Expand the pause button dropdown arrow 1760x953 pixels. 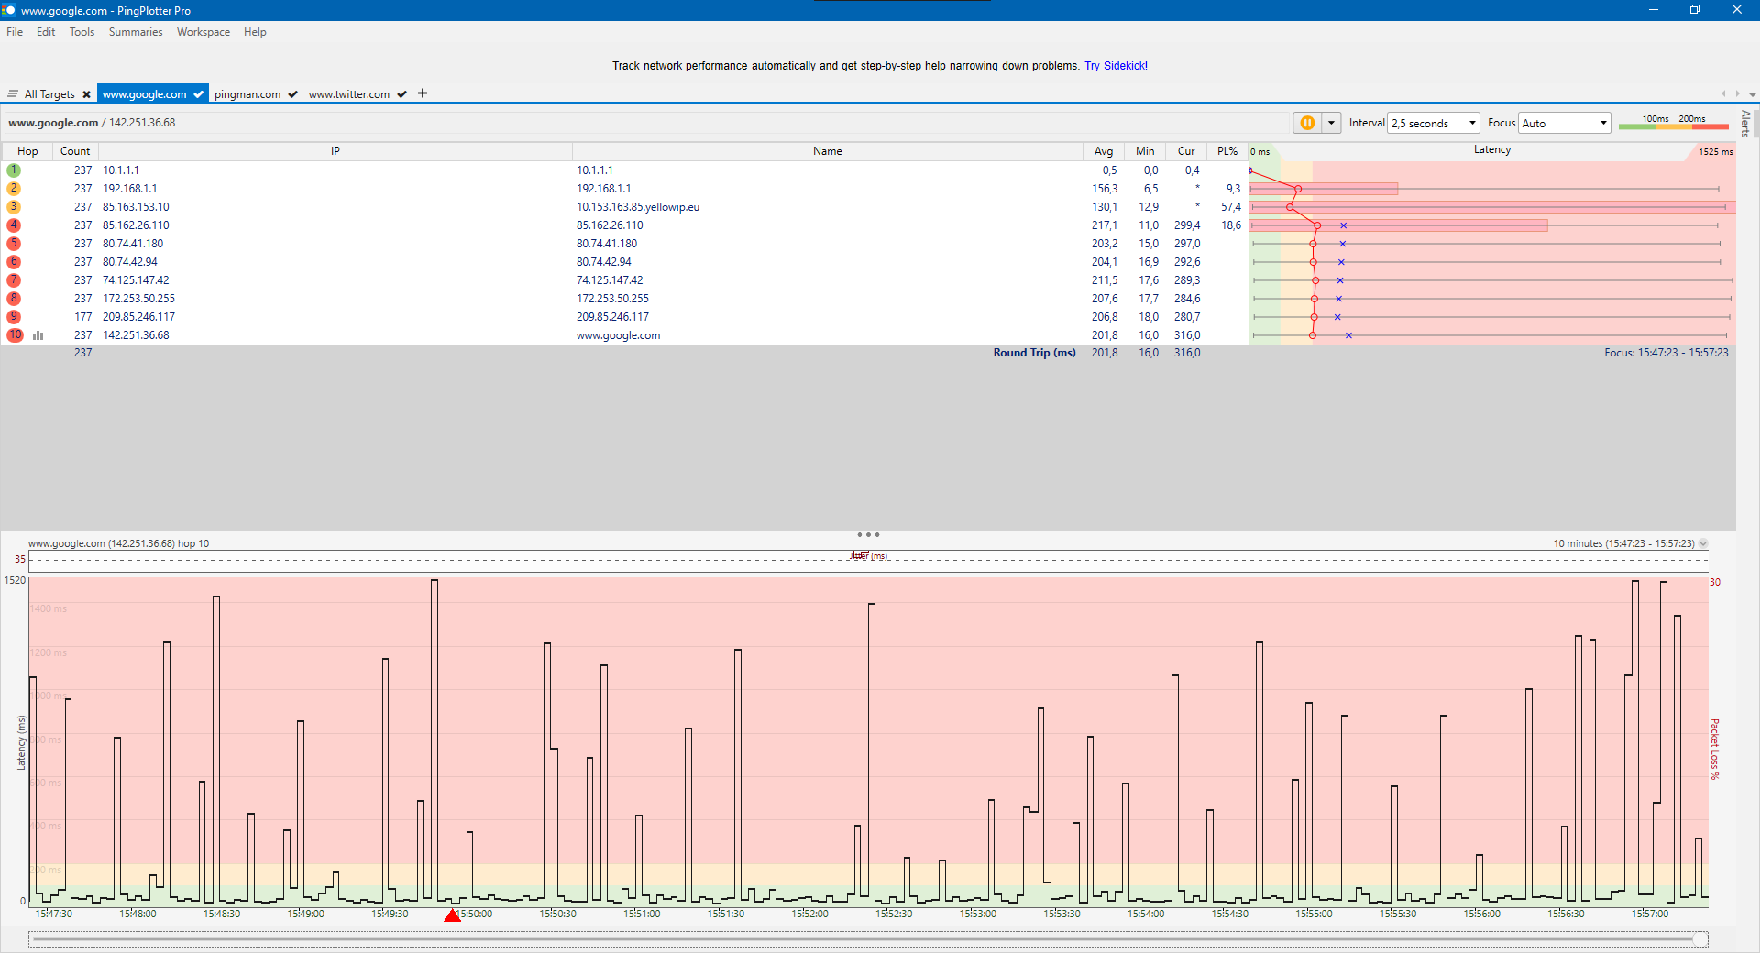coord(1331,123)
